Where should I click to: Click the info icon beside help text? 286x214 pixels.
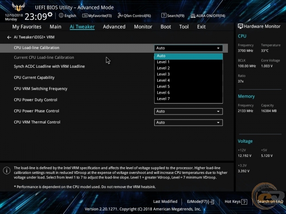pos(7,171)
